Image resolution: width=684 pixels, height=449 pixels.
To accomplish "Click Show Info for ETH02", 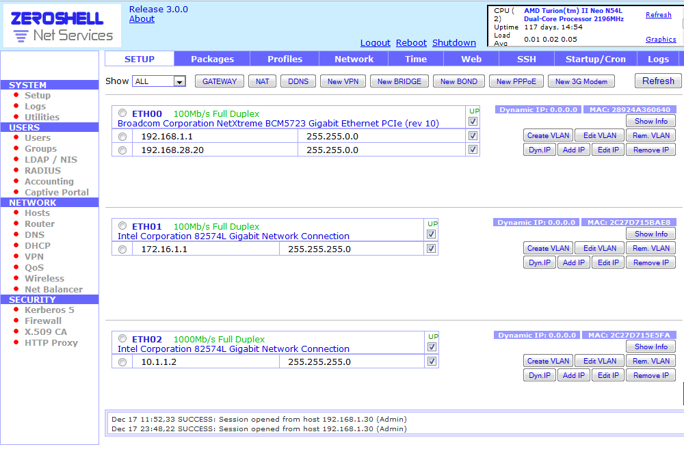I will (x=651, y=346).
